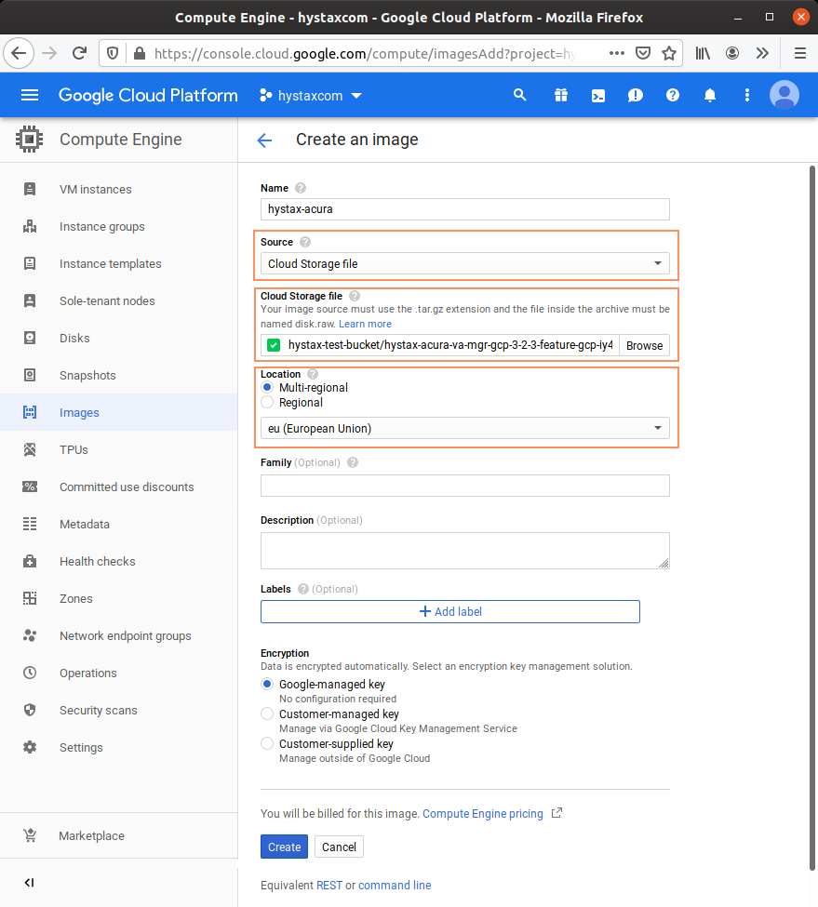Open the Cloud Shell terminal icon

598,96
